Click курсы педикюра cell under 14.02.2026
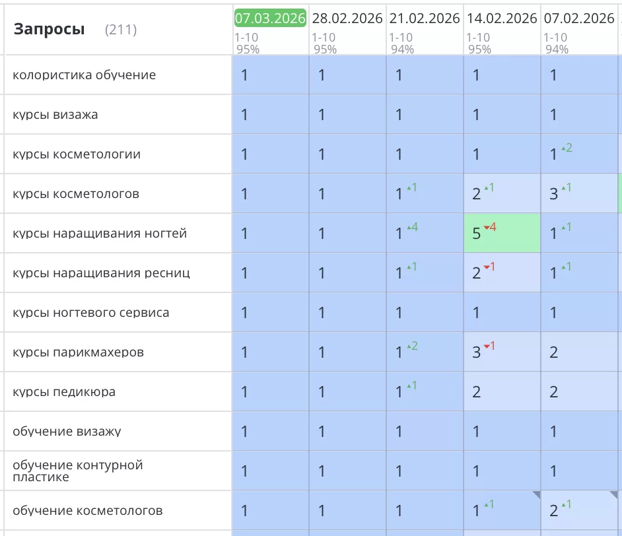The height and width of the screenshot is (536, 622). coord(502,392)
